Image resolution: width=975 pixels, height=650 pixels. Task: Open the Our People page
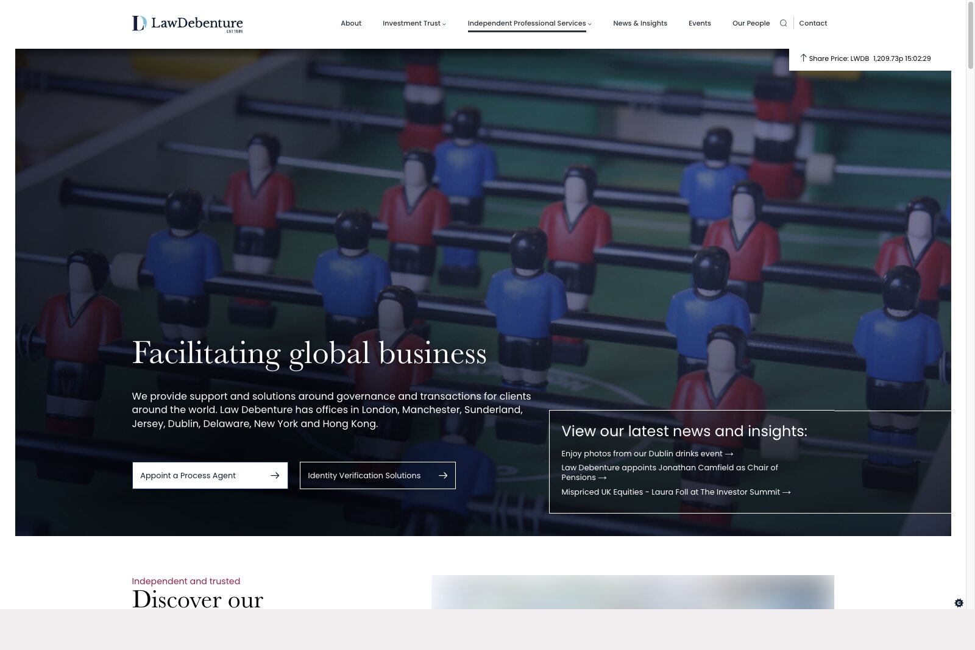coord(751,23)
